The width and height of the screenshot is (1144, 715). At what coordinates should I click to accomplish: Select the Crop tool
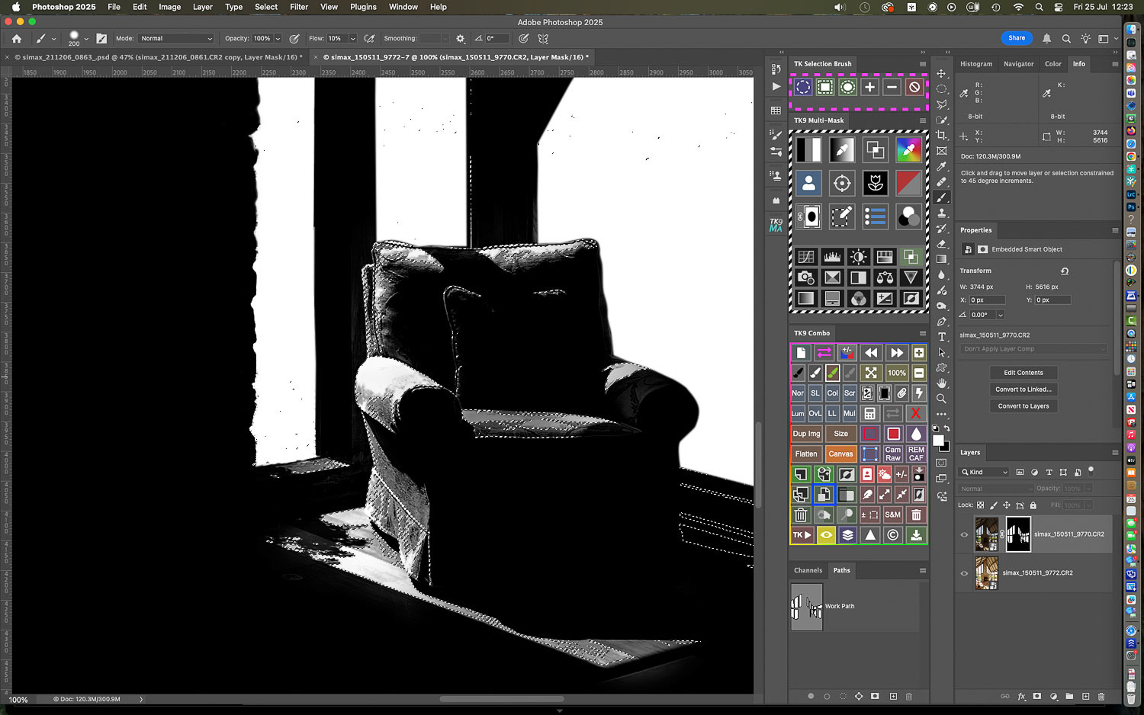pyautogui.click(x=941, y=136)
